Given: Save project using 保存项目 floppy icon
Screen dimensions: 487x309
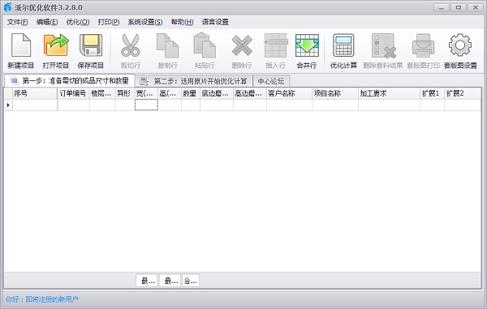Looking at the screenshot, I should [91, 45].
